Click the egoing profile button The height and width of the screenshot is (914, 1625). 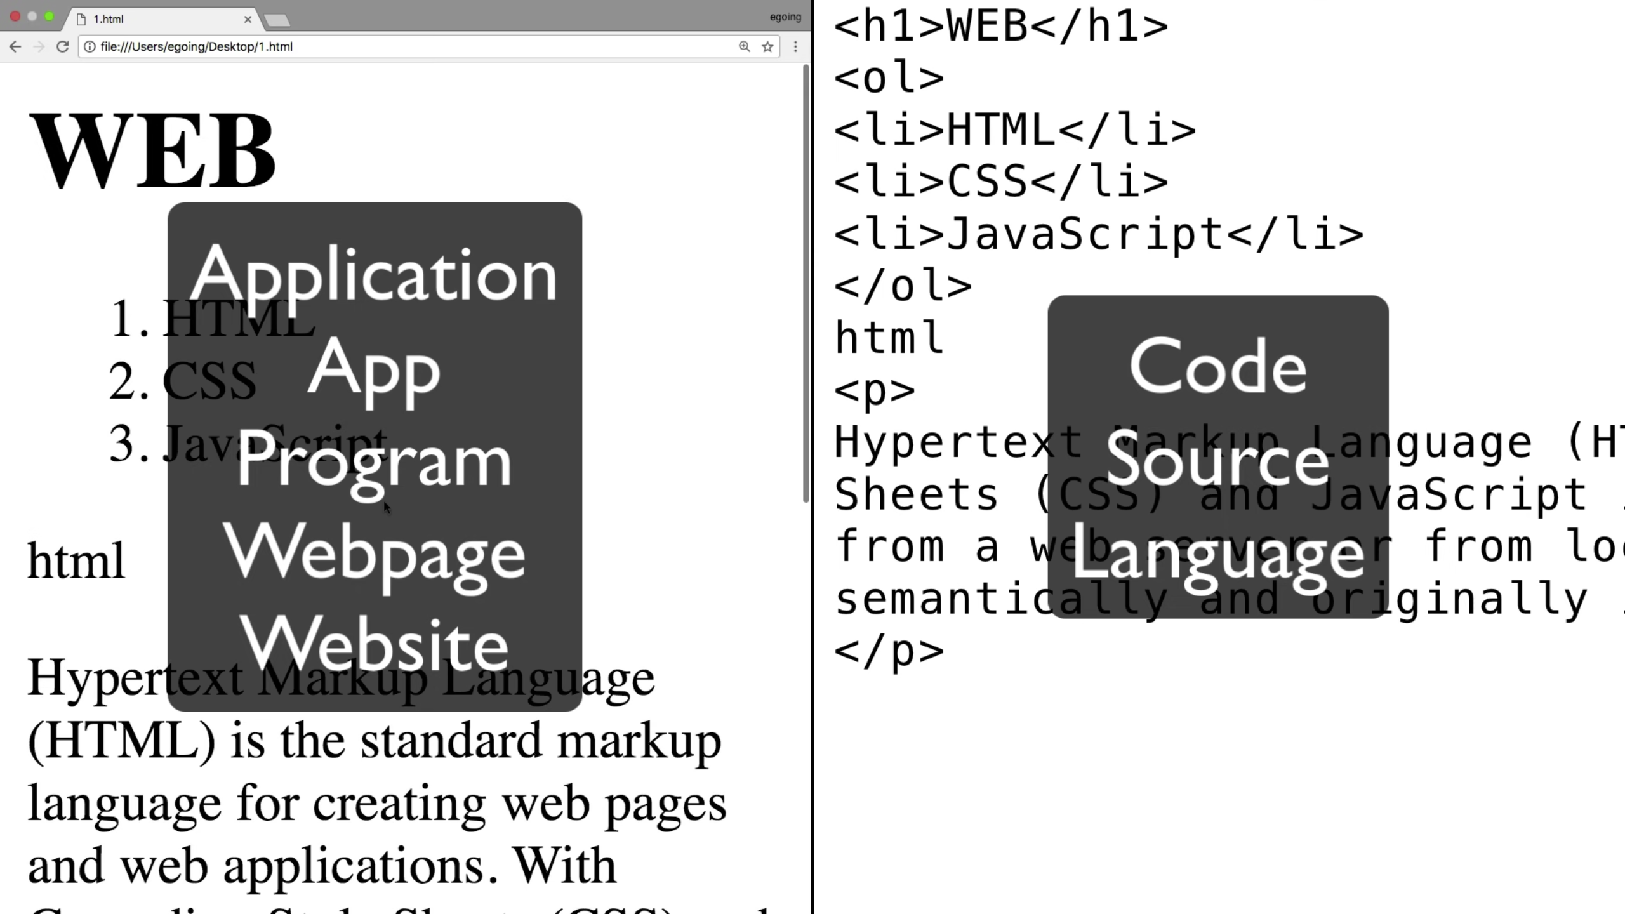click(785, 17)
